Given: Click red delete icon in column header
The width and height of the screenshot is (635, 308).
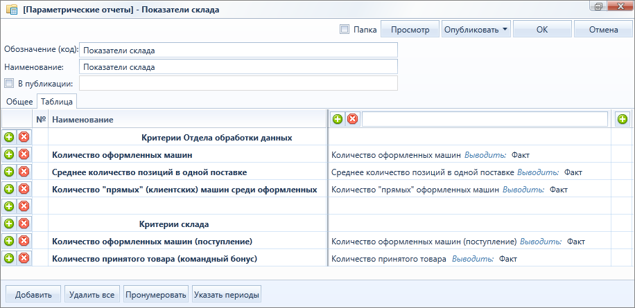Looking at the screenshot, I should point(352,119).
